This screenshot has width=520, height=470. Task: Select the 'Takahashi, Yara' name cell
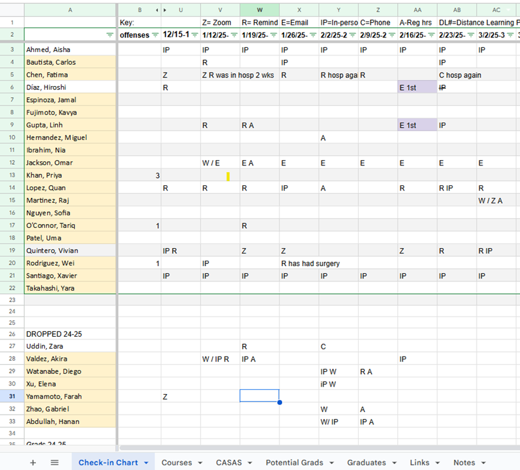(70, 288)
